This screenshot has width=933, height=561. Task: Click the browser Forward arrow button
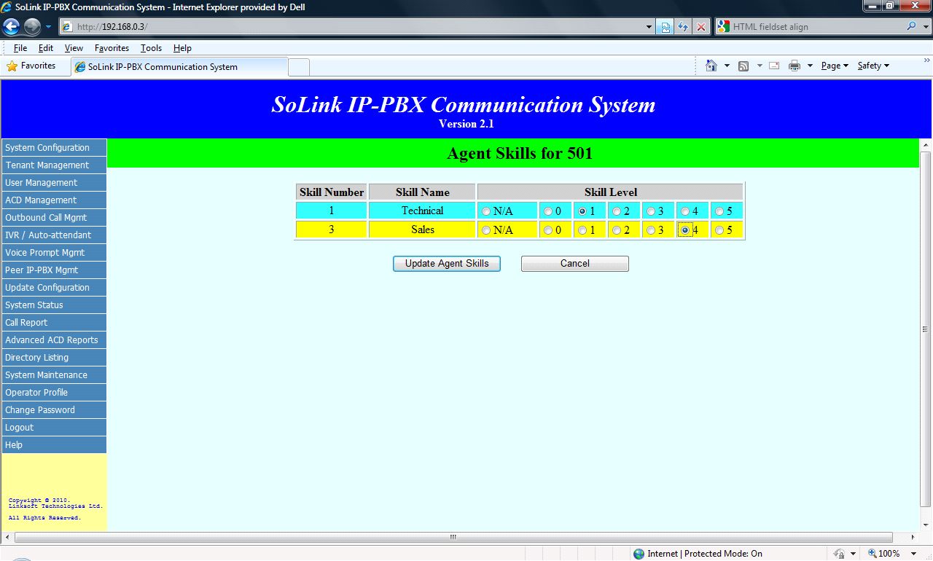pos(32,27)
